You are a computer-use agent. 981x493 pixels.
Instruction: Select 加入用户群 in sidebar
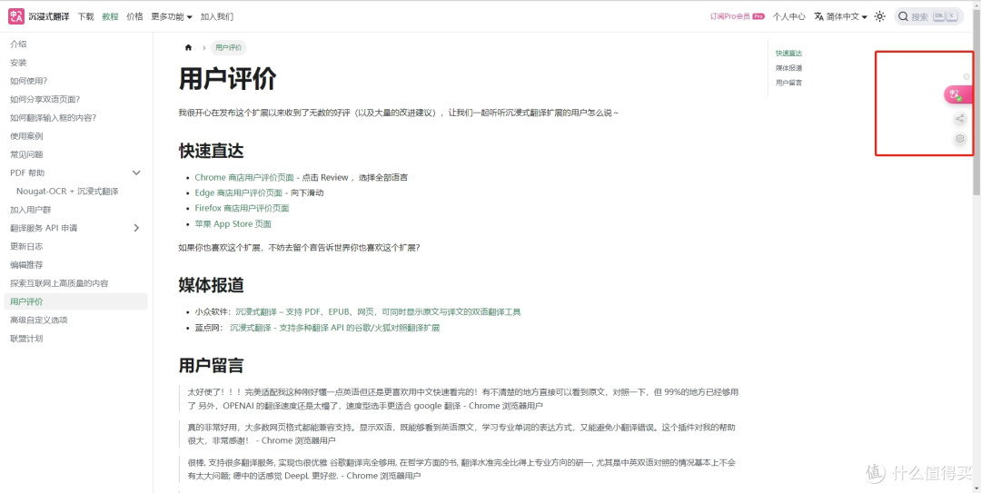tap(31, 210)
